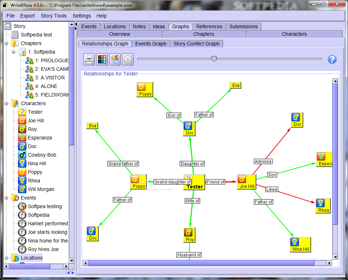Click the Doc node linked by Admires
The width and height of the screenshot is (348, 280).
pos(297,120)
